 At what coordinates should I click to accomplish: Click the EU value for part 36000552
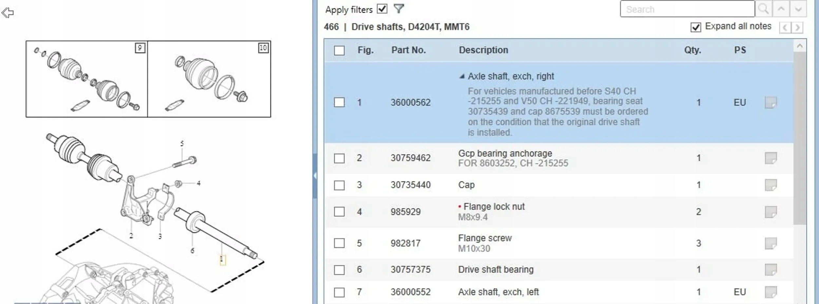[x=740, y=292]
